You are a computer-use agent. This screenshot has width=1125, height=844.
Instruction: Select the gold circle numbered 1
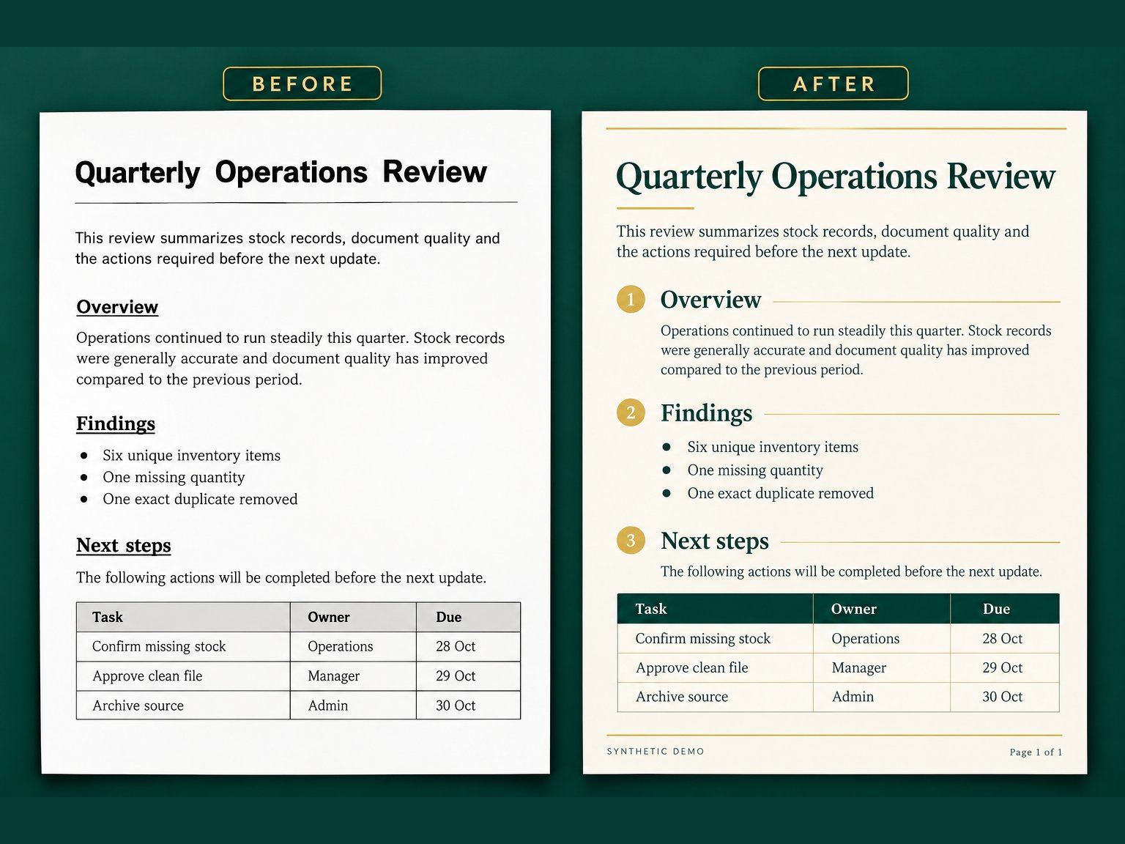[631, 299]
